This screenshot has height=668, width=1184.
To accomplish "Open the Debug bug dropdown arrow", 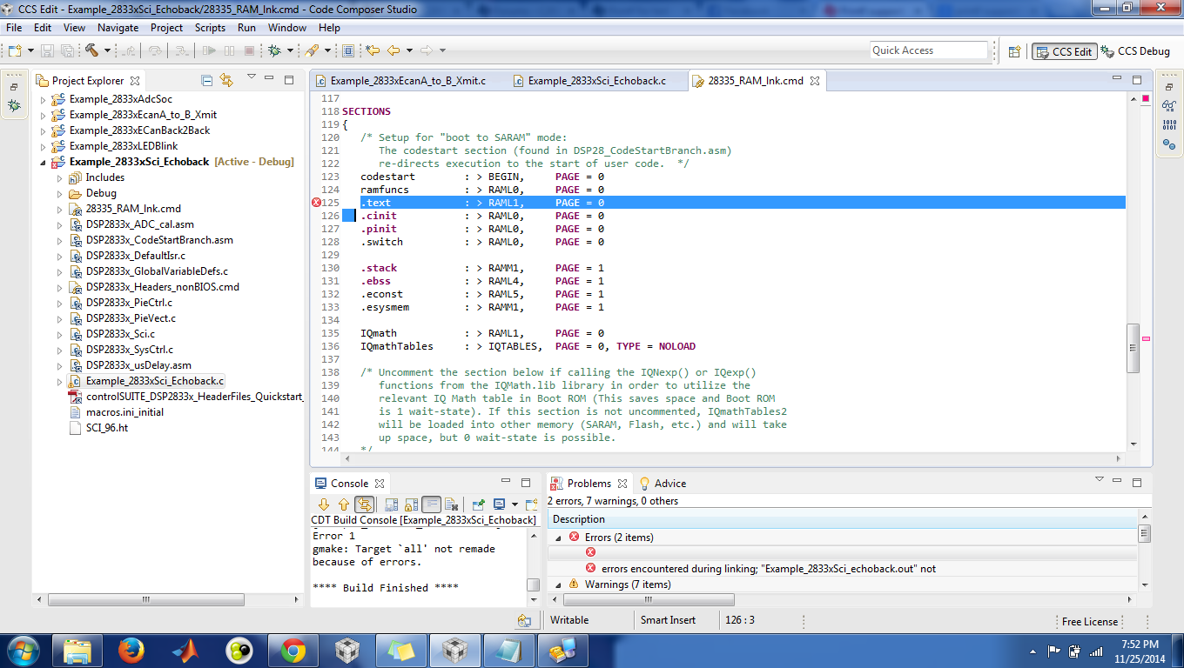I will (x=289, y=51).
